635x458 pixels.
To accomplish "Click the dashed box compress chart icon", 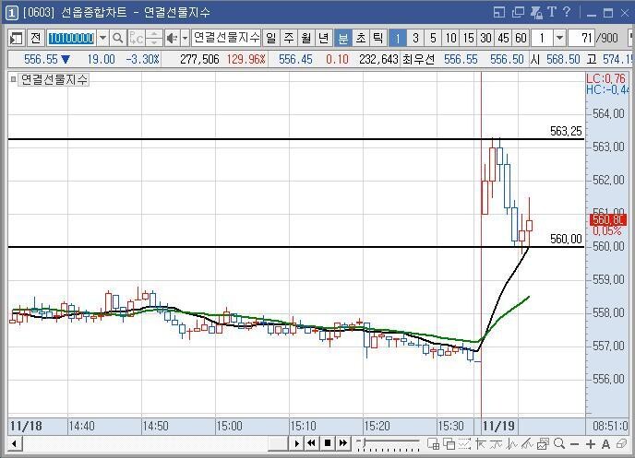I will coord(464,444).
